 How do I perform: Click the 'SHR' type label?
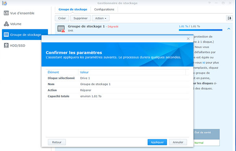pos(70,31)
